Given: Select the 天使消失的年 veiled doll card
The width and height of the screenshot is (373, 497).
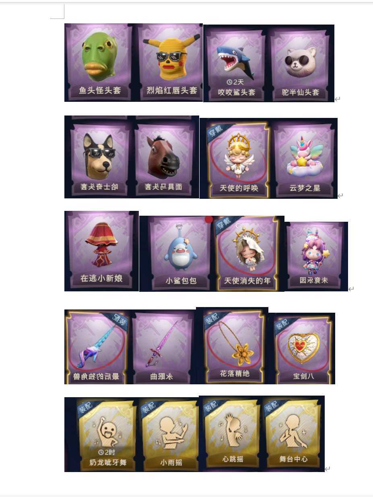Looking at the screenshot, I should [x=247, y=254].
